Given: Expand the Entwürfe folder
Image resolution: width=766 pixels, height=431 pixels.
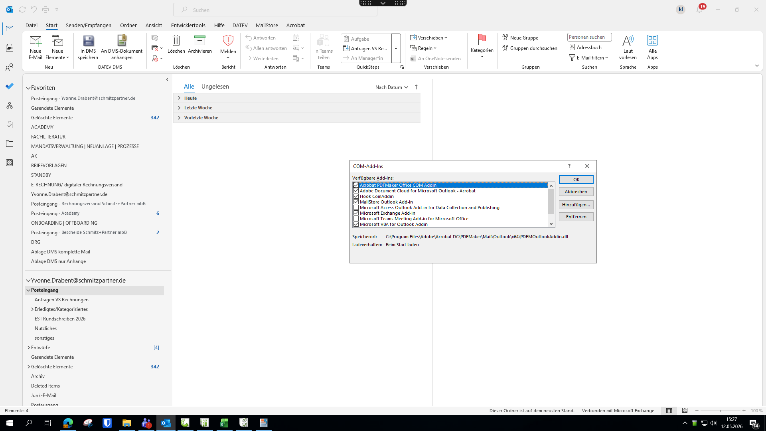Looking at the screenshot, I should click(x=28, y=348).
